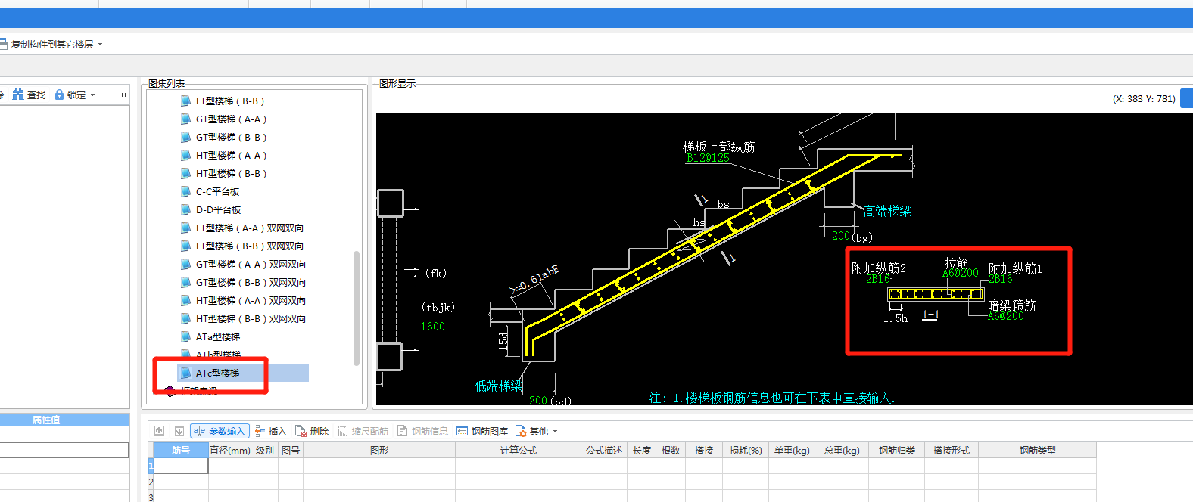Expand the toolbar overflow chevron
Screen dimensions: 1193x502
click(124, 95)
